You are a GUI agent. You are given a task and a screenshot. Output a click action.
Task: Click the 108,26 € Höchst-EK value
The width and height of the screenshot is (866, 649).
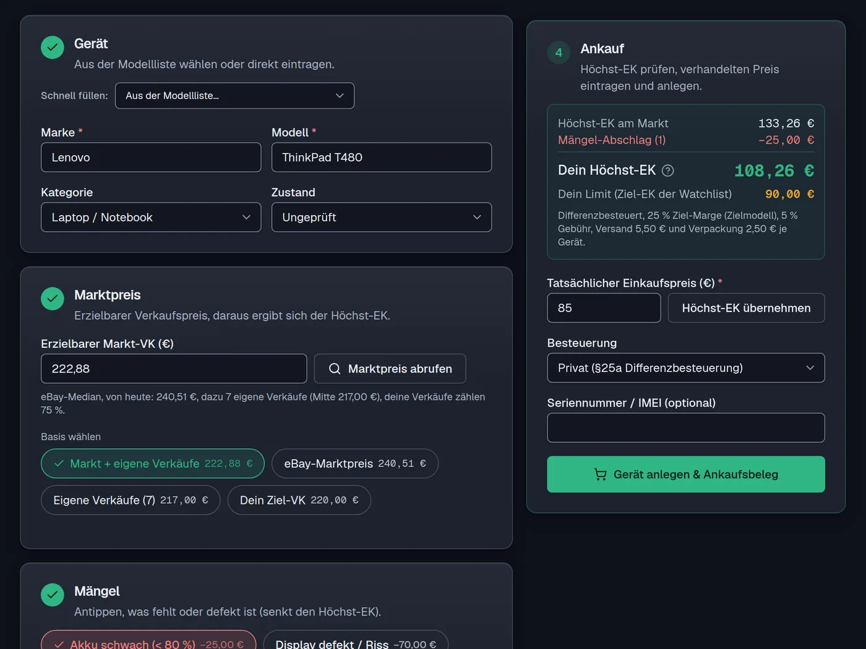pyautogui.click(x=774, y=171)
